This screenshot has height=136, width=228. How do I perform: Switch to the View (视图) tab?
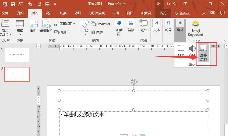point(130,13)
